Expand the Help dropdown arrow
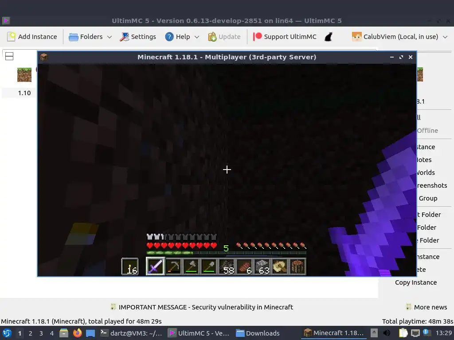454x340 pixels. pyautogui.click(x=197, y=37)
